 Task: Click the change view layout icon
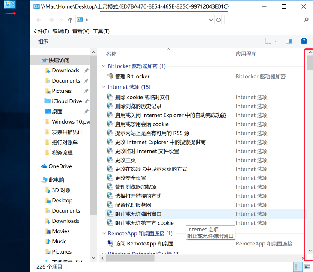tap(268, 41)
